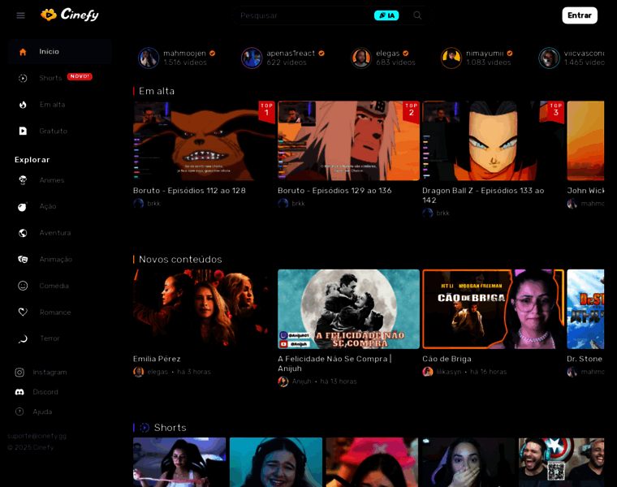Open Gratuito in the sidebar

click(x=60, y=131)
